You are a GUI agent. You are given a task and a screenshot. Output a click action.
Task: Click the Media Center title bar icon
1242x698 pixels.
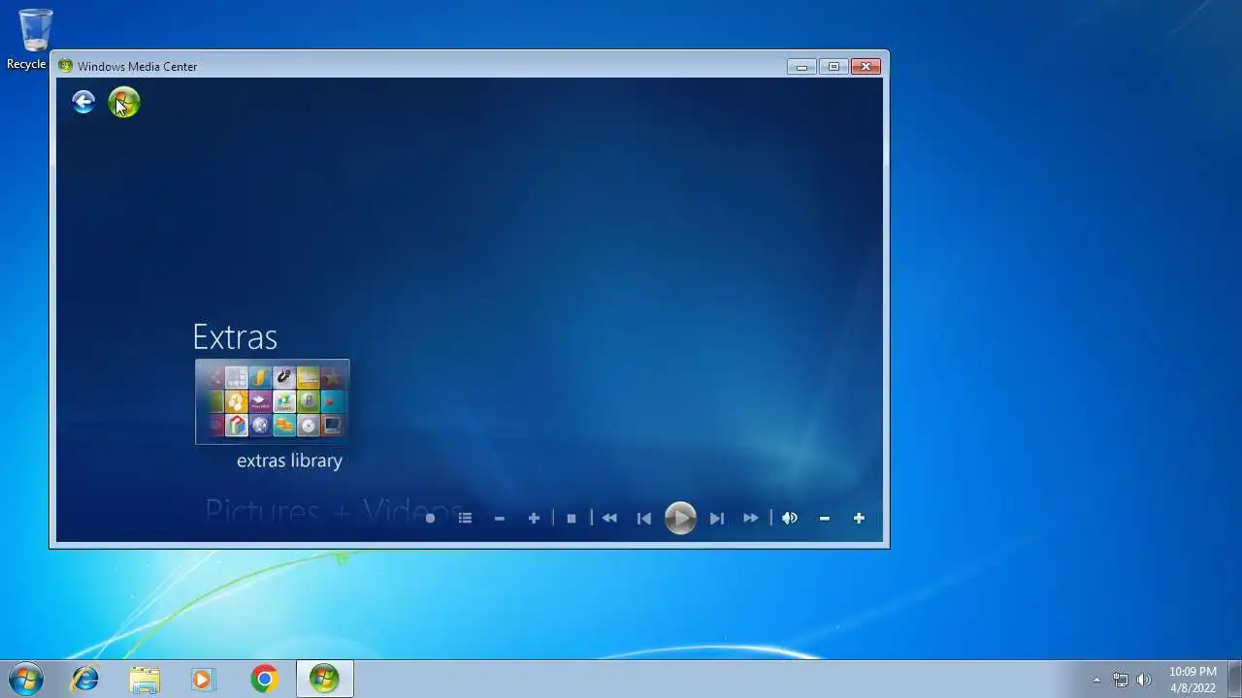pyautogui.click(x=65, y=67)
